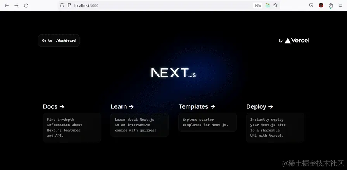Click the By Vercel link text
Viewport: 347px width, 170px height.
[294, 41]
